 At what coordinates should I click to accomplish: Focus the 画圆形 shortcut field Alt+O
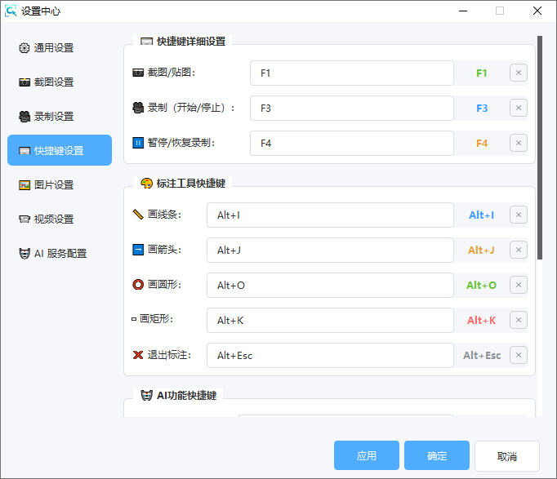[330, 285]
